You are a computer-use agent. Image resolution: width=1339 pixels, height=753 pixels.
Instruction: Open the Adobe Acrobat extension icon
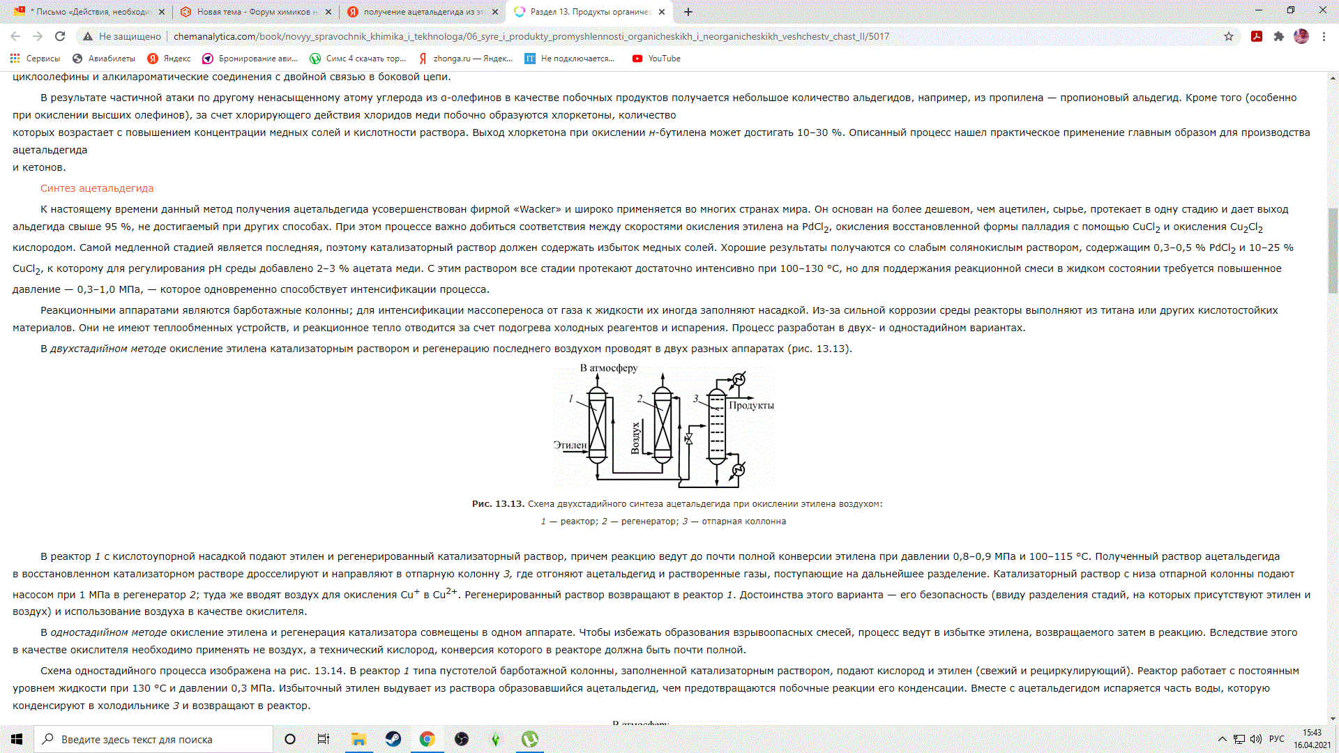click(1257, 36)
